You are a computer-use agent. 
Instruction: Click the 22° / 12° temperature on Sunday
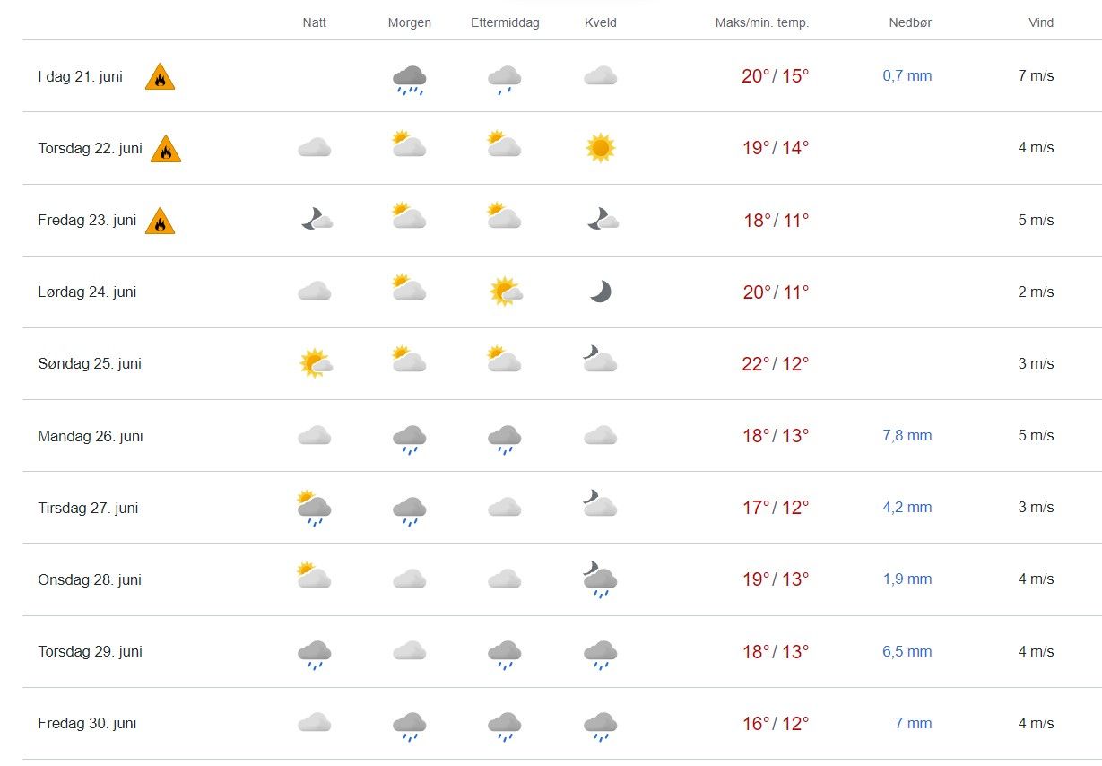(x=775, y=363)
